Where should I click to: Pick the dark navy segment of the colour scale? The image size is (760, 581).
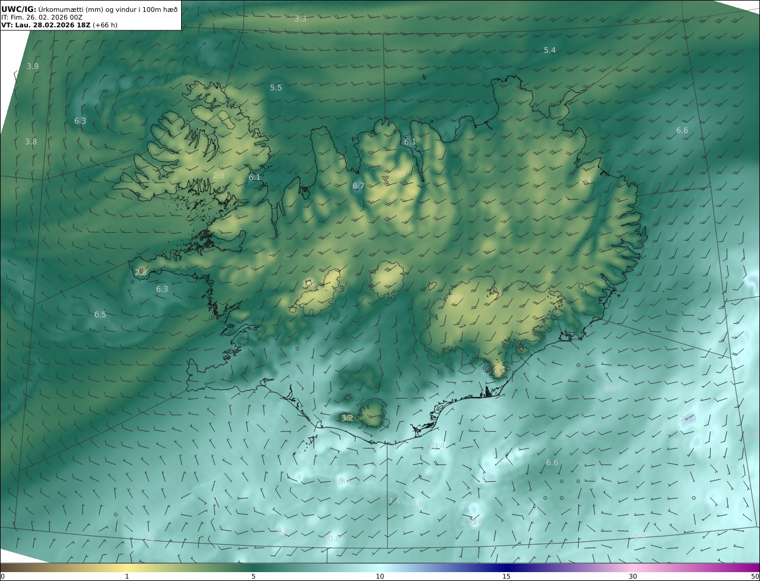(506, 567)
